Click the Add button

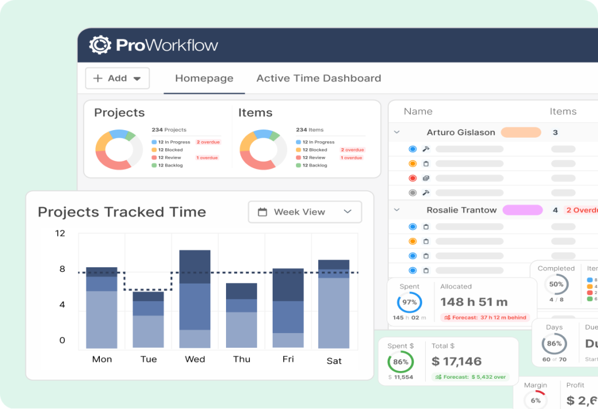[x=117, y=78]
